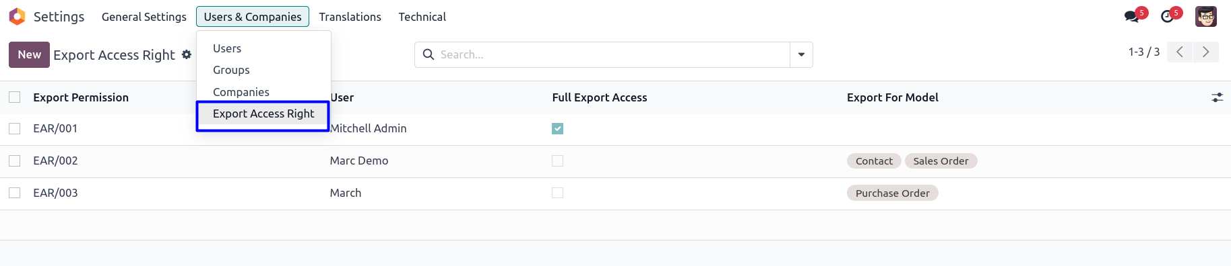1231x266 pixels.
Task: Toggle the select-all header checkbox
Action: [15, 97]
